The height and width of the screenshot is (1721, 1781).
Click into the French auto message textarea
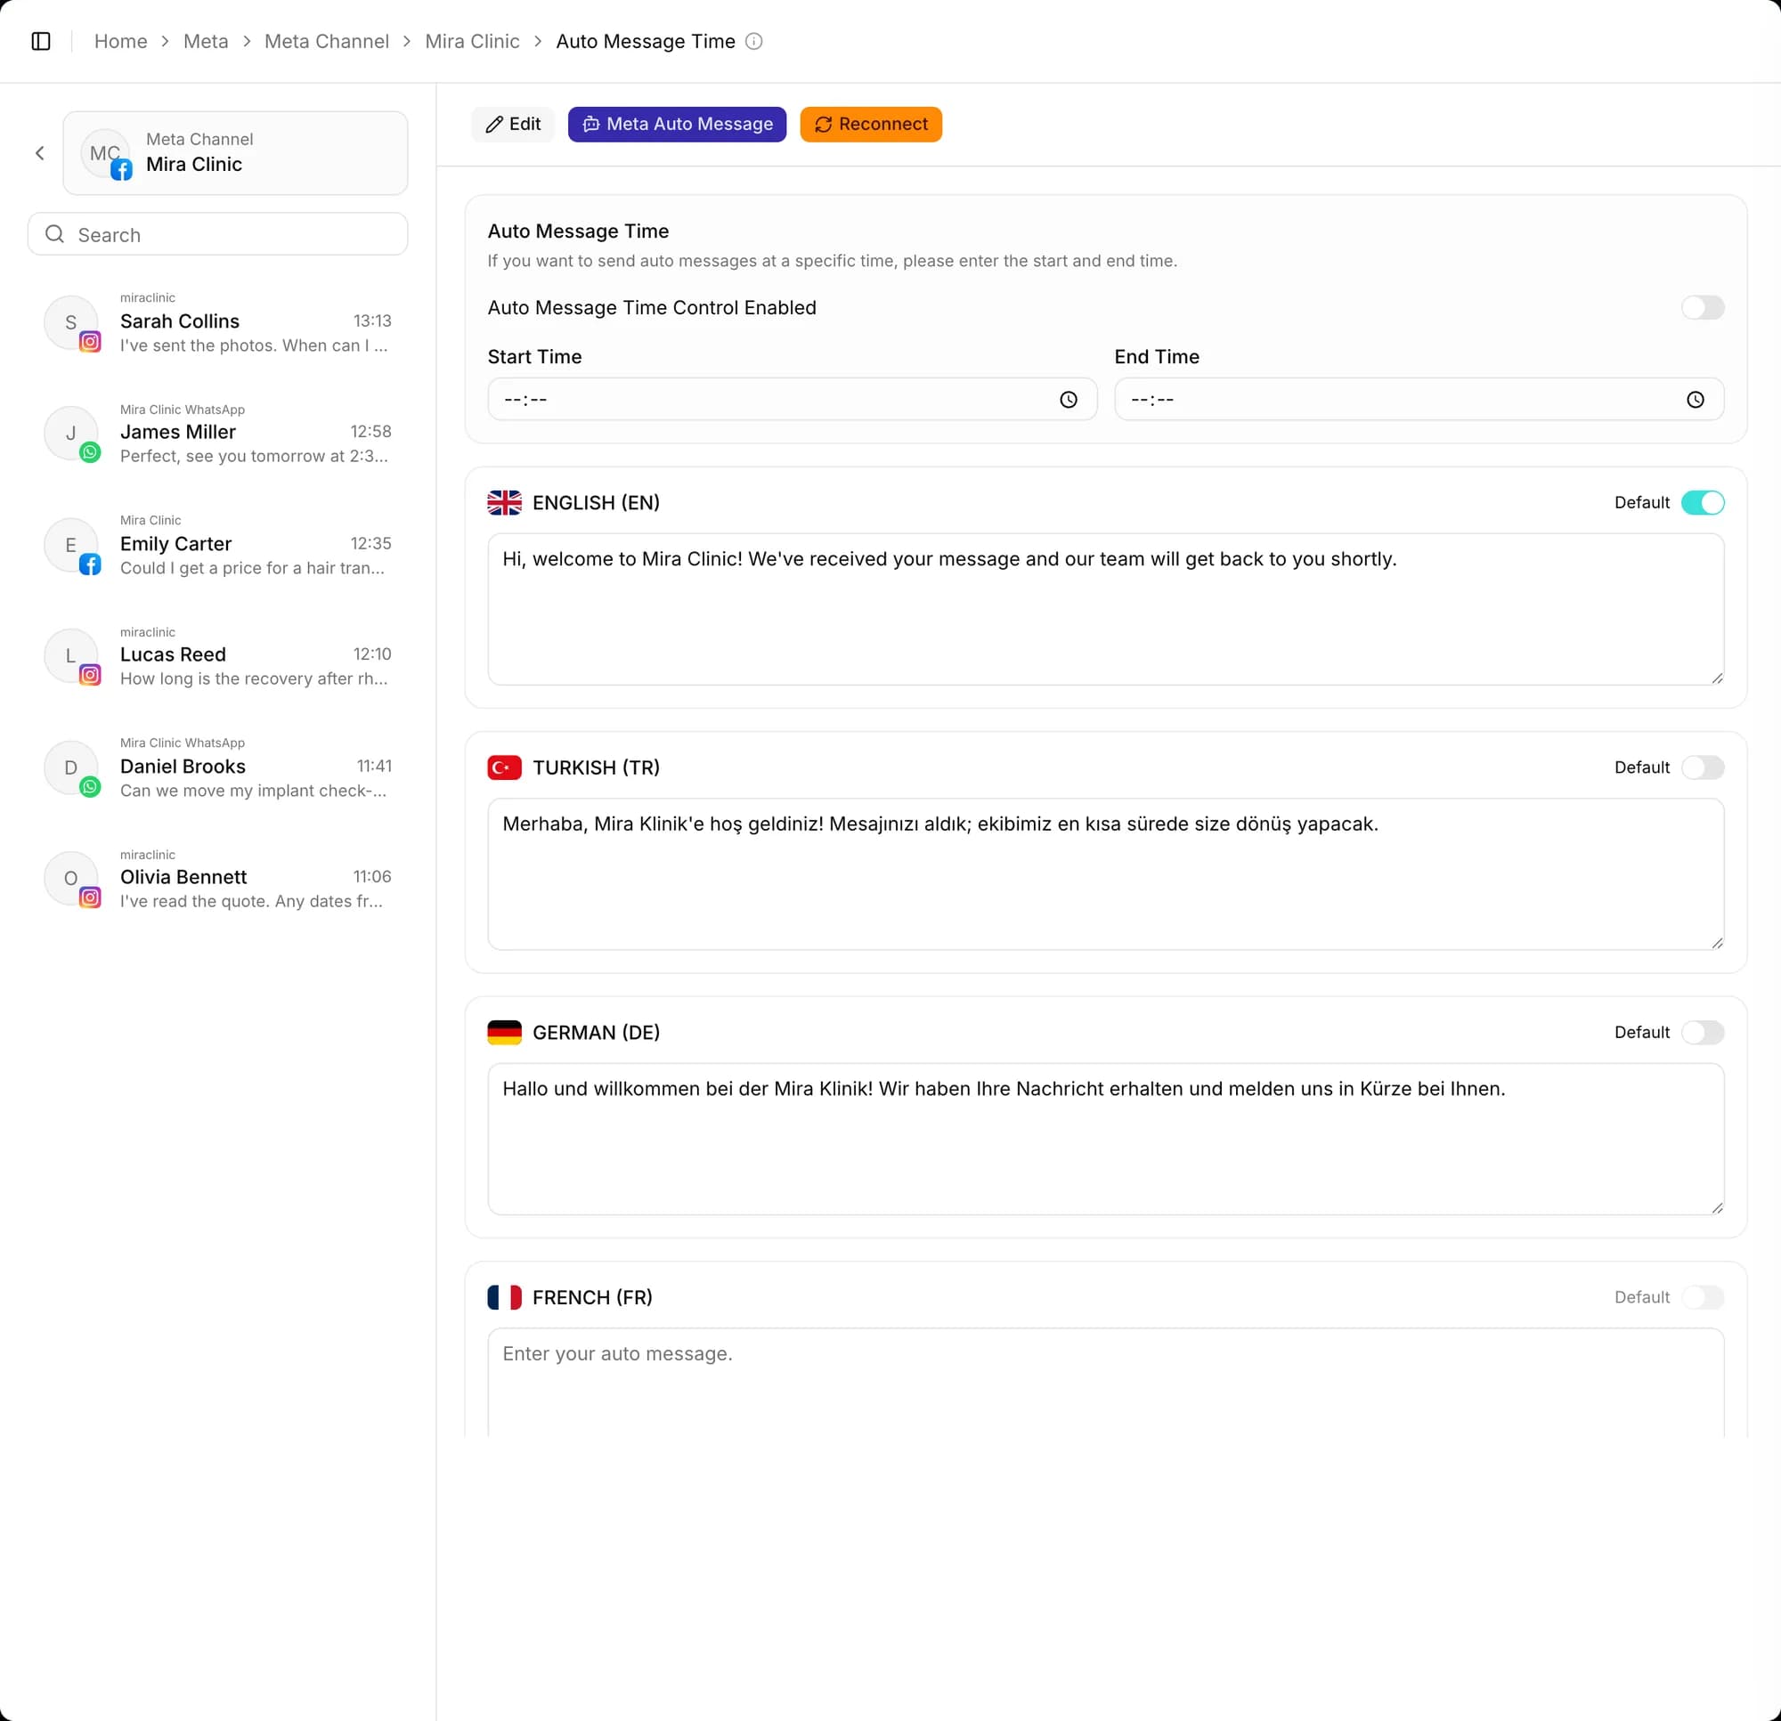[1105, 1382]
